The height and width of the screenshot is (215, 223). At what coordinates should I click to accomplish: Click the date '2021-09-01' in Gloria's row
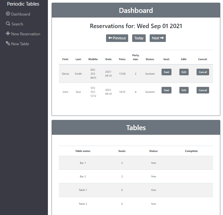tap(109, 74)
